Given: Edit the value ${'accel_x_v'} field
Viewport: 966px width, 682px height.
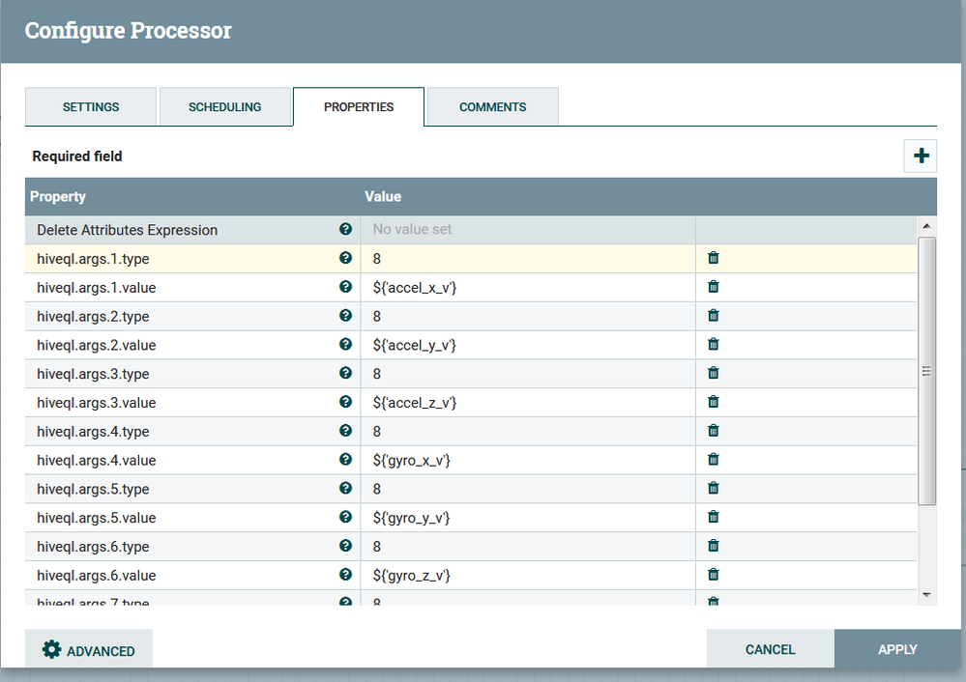Looking at the screenshot, I should pyautogui.click(x=527, y=288).
